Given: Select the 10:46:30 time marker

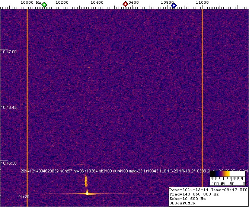Looking at the screenshot, I should click(x=9, y=163).
